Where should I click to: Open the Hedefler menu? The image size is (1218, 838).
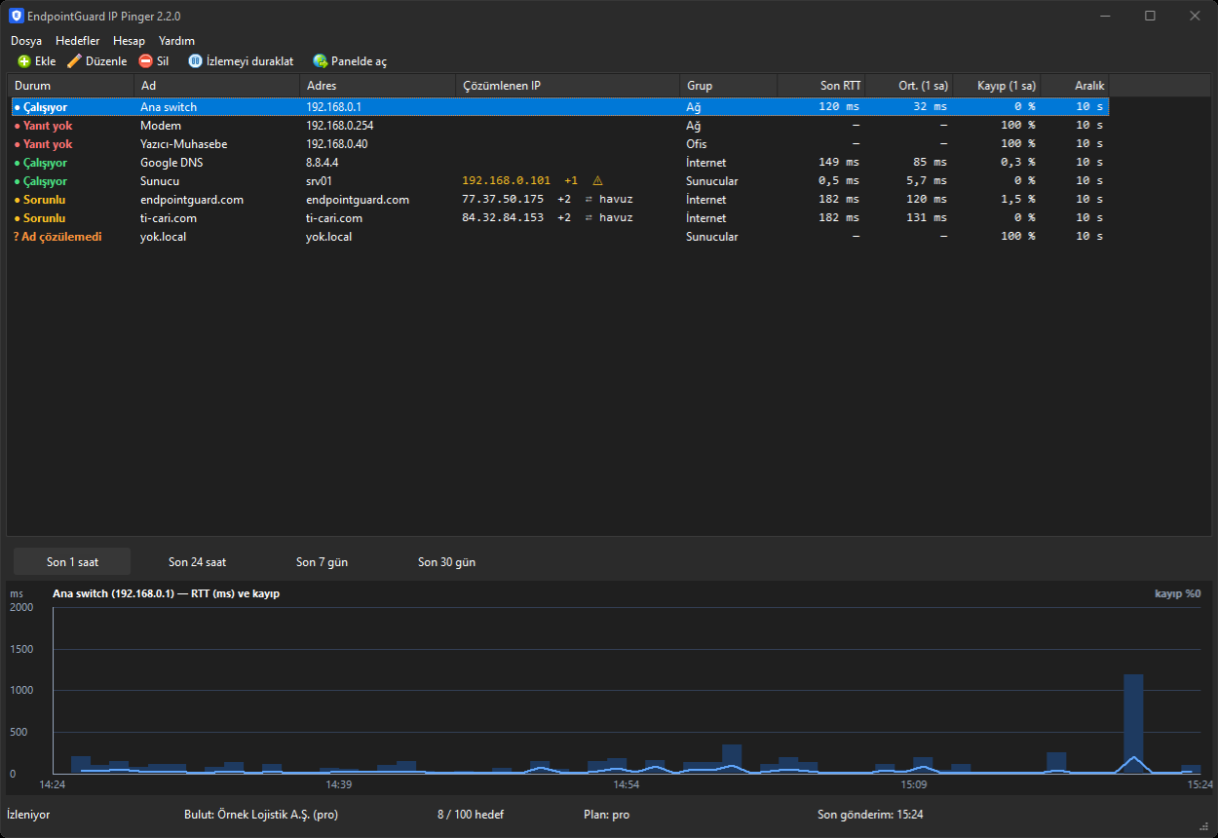[78, 41]
